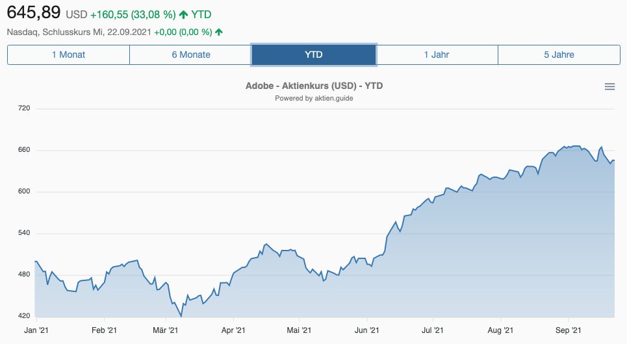The height and width of the screenshot is (344, 627).
Task: Click the Jan '21 axis label
Action: tap(36, 330)
